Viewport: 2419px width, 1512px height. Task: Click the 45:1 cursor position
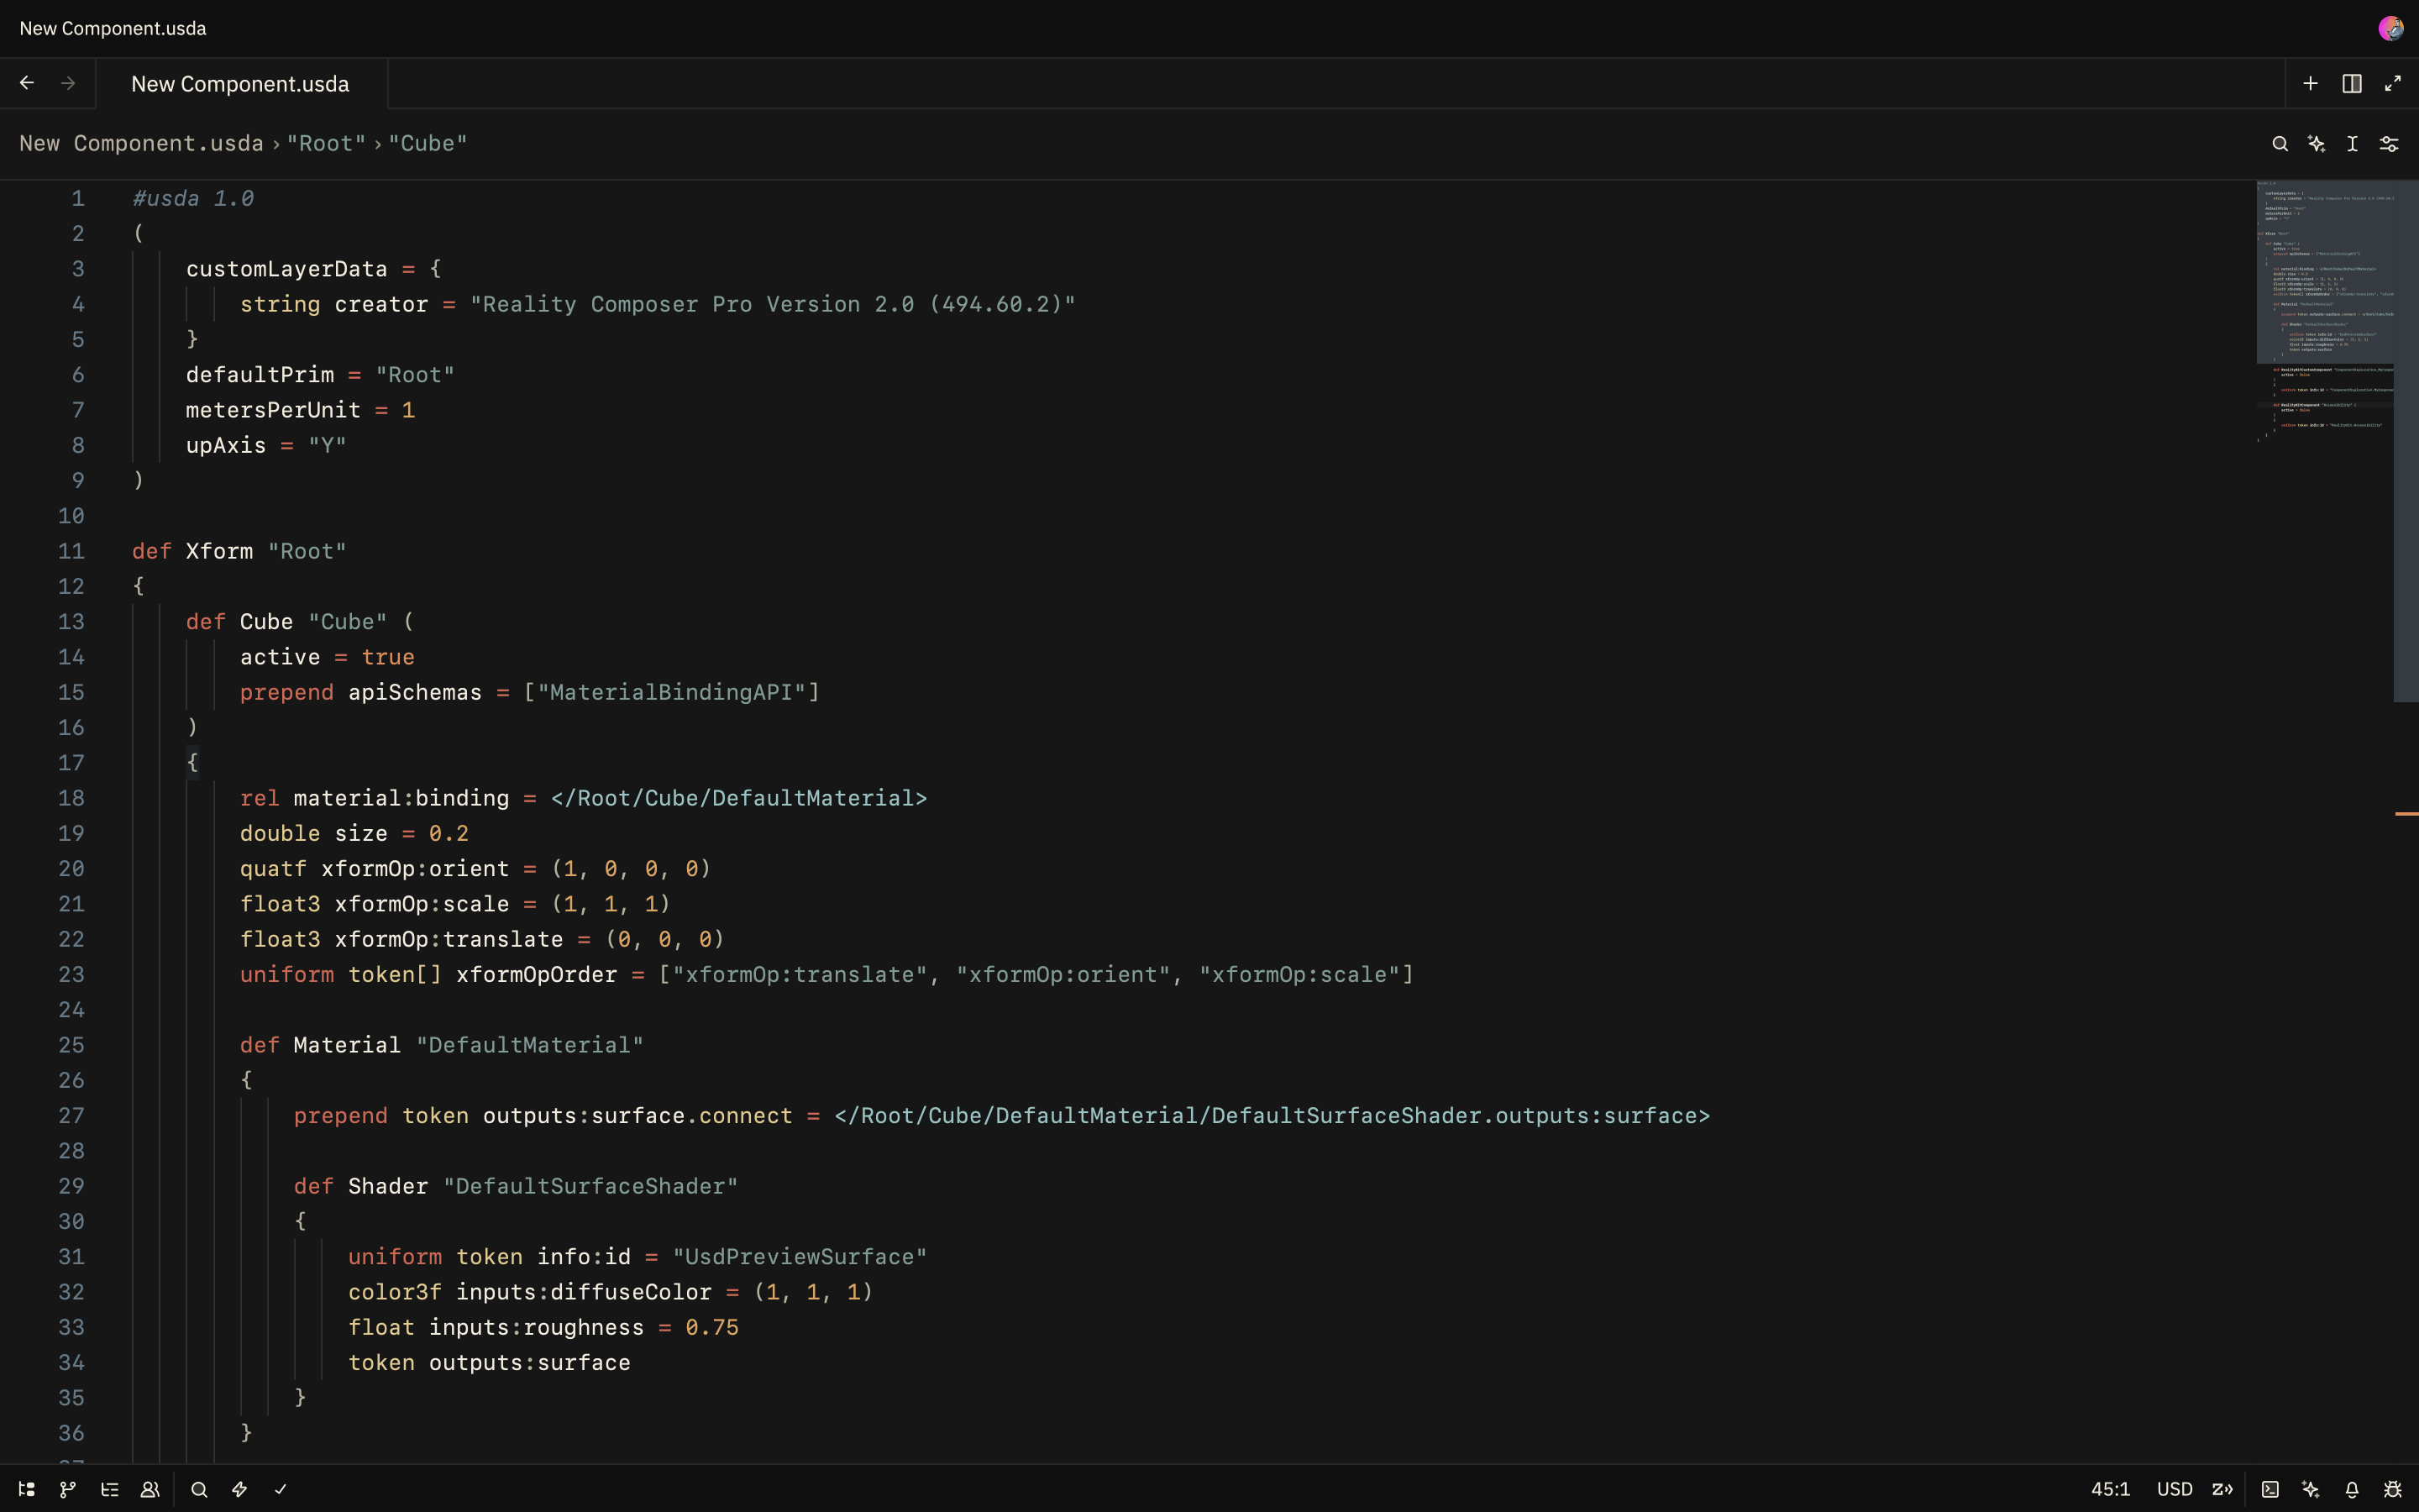pos(2110,1489)
